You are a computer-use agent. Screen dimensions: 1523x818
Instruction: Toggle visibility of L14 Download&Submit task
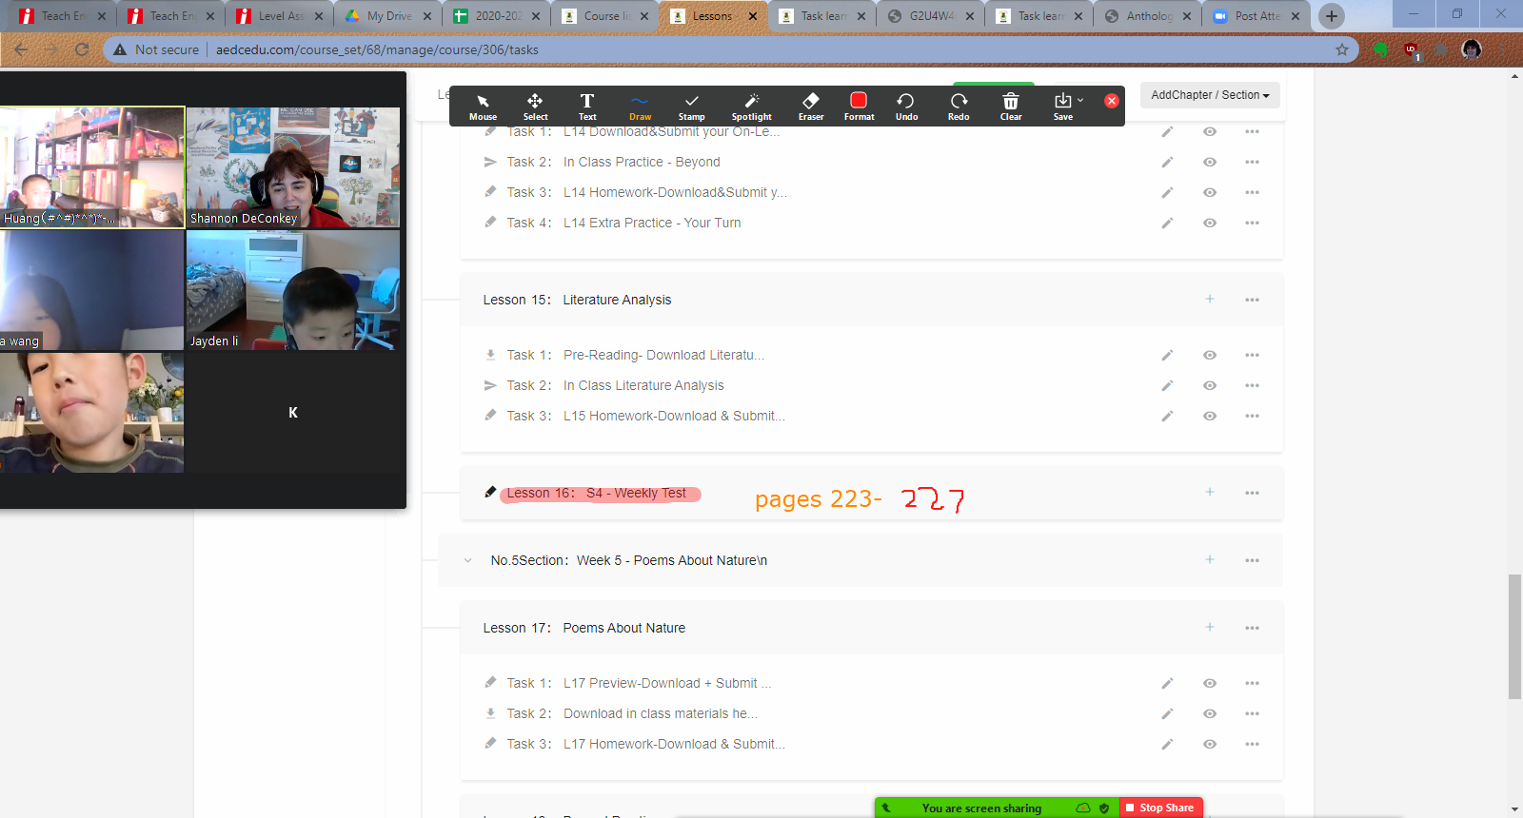1210,132
